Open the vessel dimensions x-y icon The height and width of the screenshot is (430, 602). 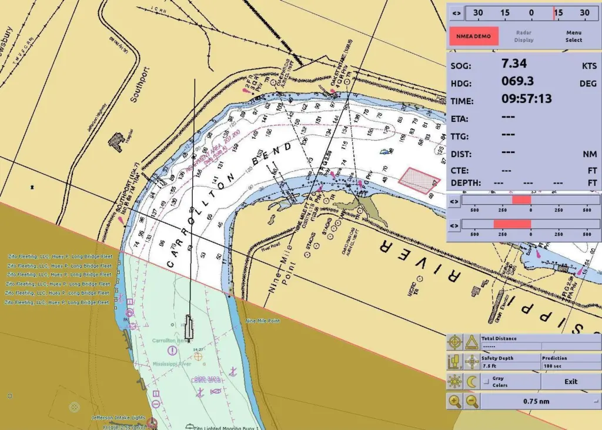pos(454,362)
